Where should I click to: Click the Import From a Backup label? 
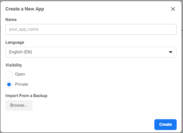27,96
